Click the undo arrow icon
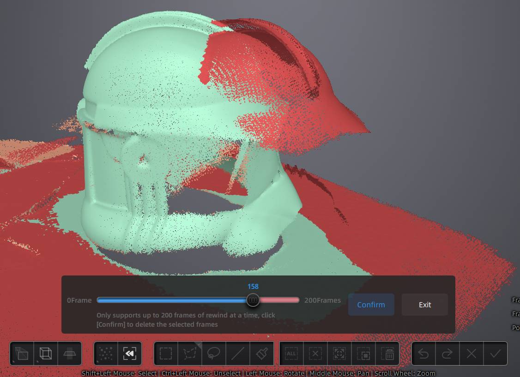The width and height of the screenshot is (520, 377). pos(423,353)
